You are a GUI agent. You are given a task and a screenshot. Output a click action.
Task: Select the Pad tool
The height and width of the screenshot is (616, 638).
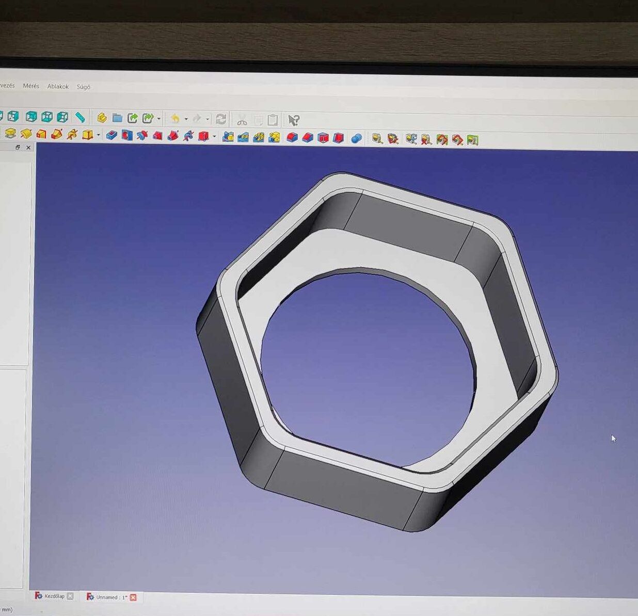coord(10,134)
